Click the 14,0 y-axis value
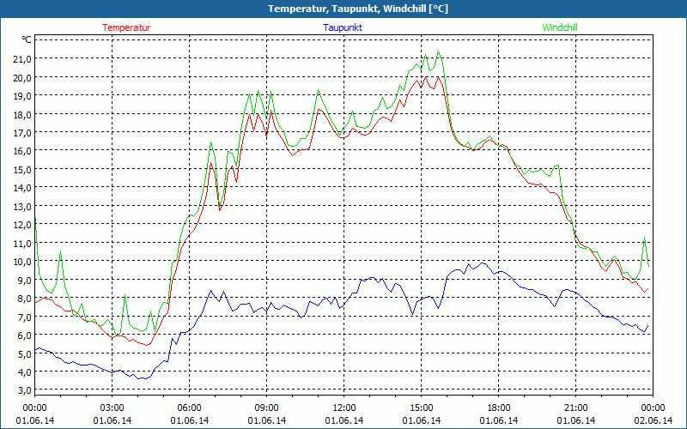 22,187
